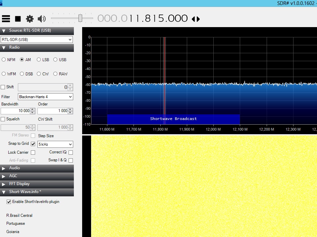Select USB demodulation mode
317x237 pixels.
pos(60,60)
